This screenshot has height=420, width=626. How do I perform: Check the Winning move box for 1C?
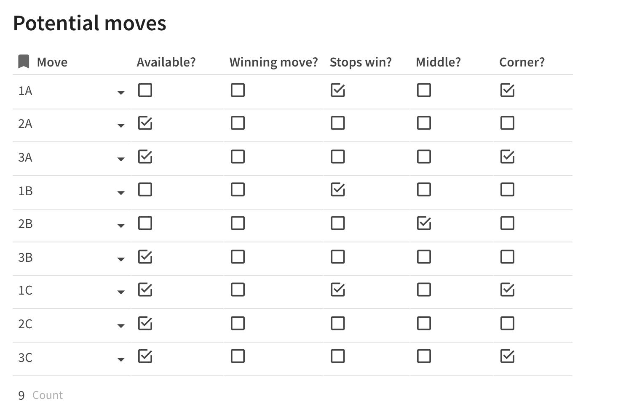[238, 290]
